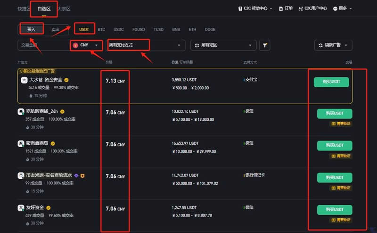Viewport: 377px width, 233px height.
Task: Click the C2C用户中心 user center icon
Action: point(300,8)
